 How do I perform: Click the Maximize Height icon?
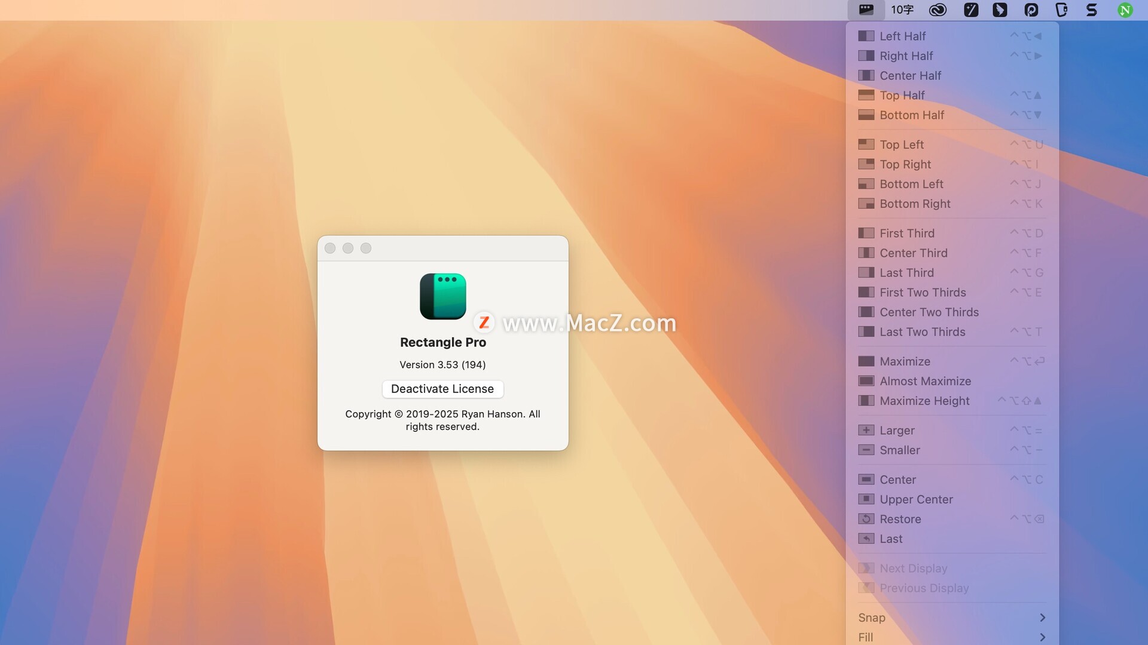(866, 400)
